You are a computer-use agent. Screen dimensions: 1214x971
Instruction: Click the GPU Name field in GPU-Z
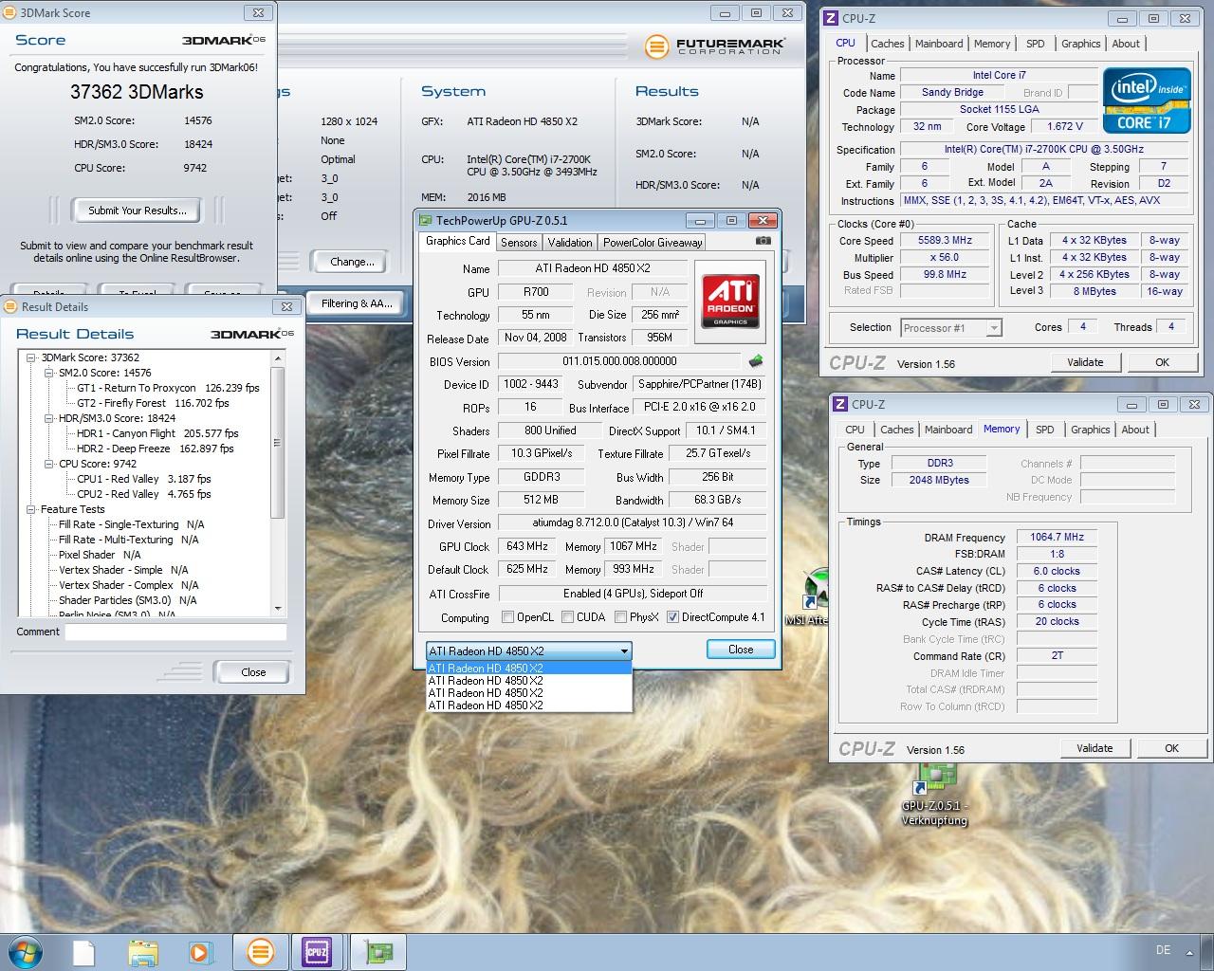coord(593,268)
